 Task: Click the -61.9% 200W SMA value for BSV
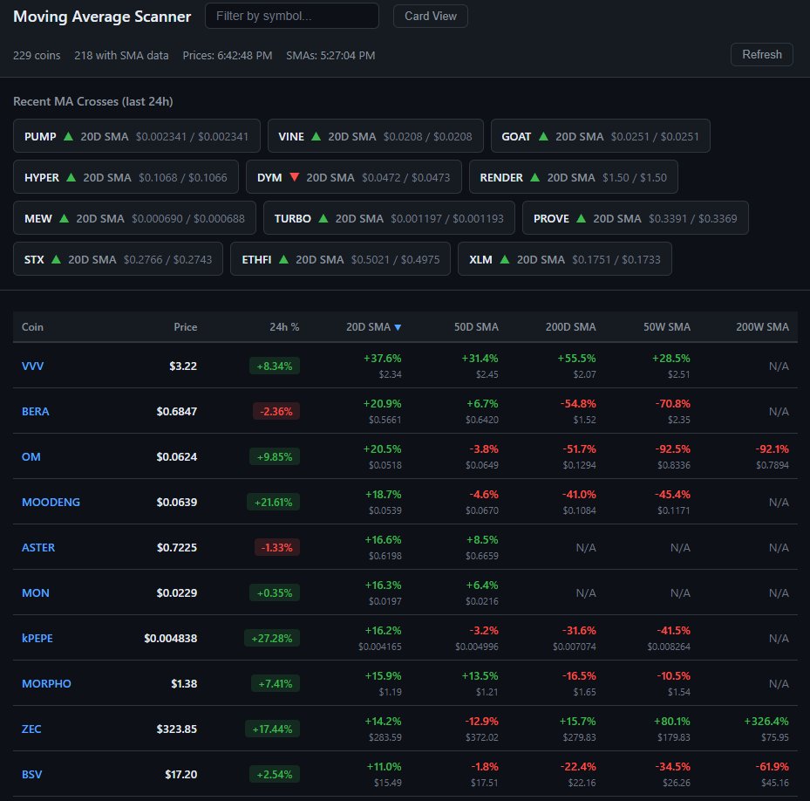[x=773, y=767]
